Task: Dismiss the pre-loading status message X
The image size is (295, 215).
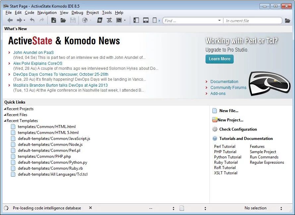Action: pos(90,208)
